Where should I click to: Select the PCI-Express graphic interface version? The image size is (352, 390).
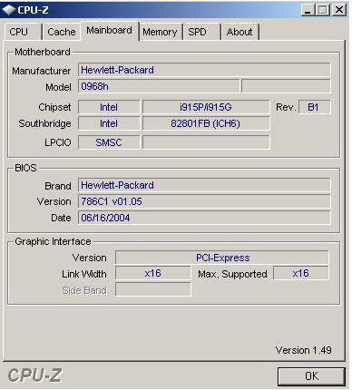click(x=222, y=258)
